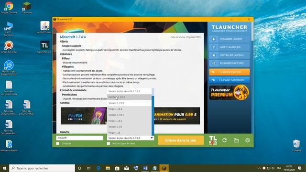The image size is (306, 172).
Task: Toggle the Comptes checkbox
Action: coord(58,143)
